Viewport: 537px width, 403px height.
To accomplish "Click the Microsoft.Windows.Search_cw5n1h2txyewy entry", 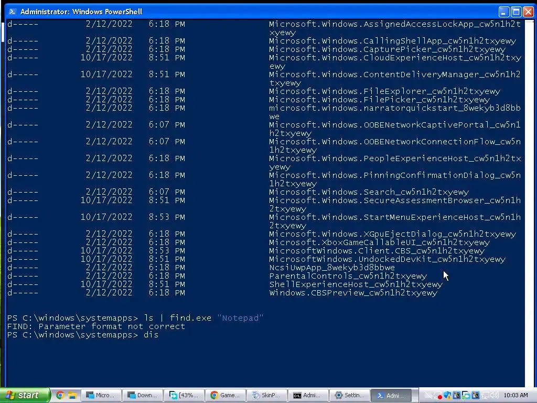I will 369,192.
